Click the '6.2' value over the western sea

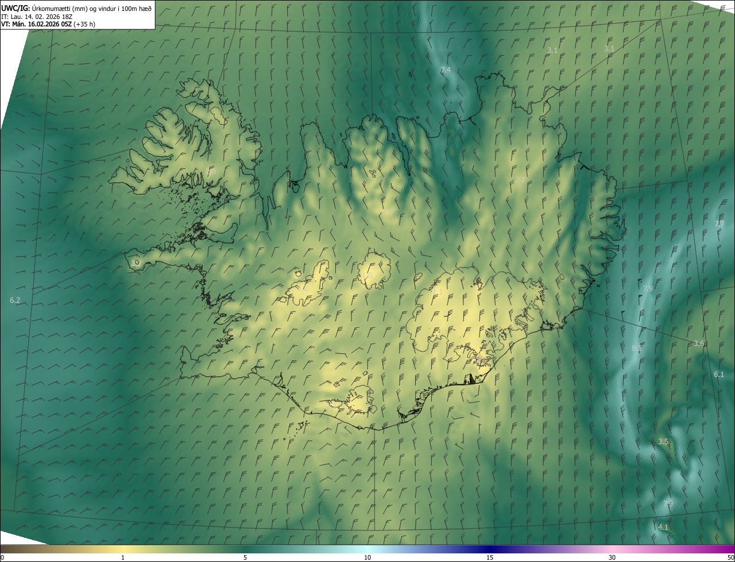[x=15, y=301]
